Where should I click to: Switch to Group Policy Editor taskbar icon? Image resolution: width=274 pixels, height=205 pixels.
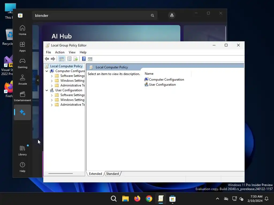coord(161,199)
